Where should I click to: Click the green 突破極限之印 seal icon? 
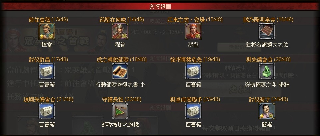tap(267, 71)
